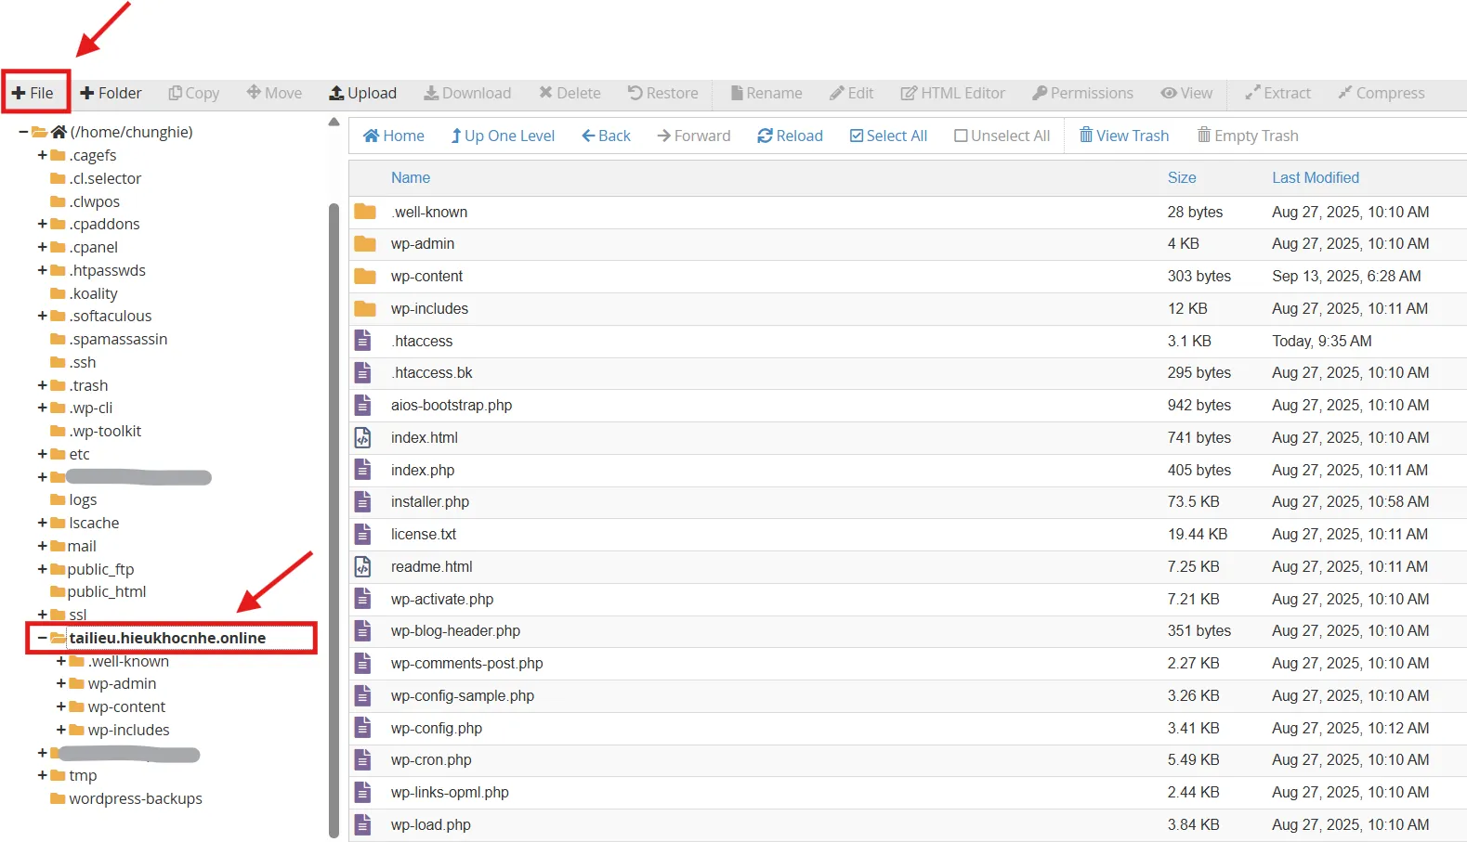This screenshot has height=842, width=1467.
Task: Sort by Last Modified column
Action: click(x=1315, y=177)
